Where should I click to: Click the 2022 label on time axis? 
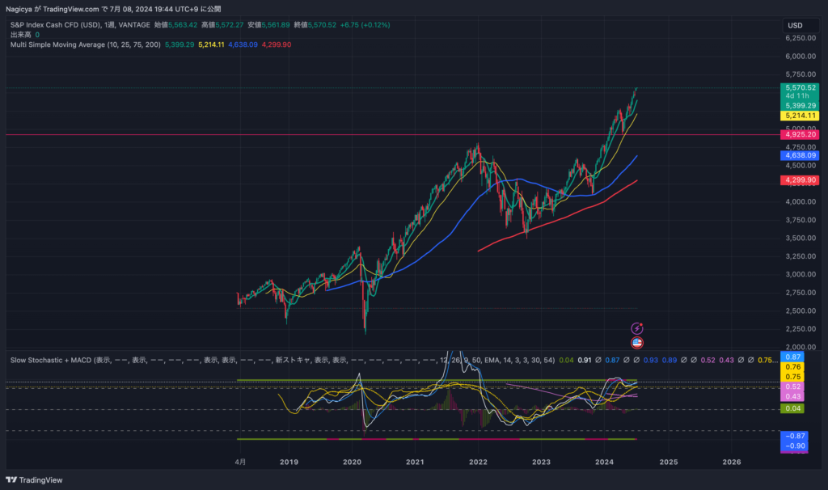[478, 462]
